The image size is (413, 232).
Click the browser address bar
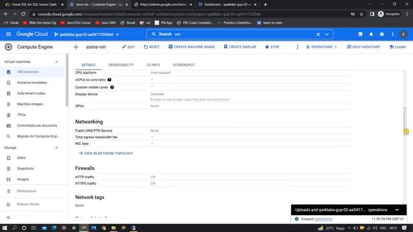[190, 14]
